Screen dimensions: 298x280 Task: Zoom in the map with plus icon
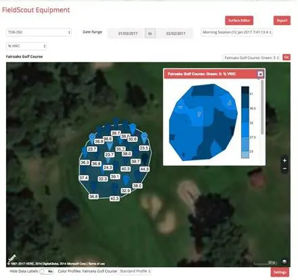(284, 160)
